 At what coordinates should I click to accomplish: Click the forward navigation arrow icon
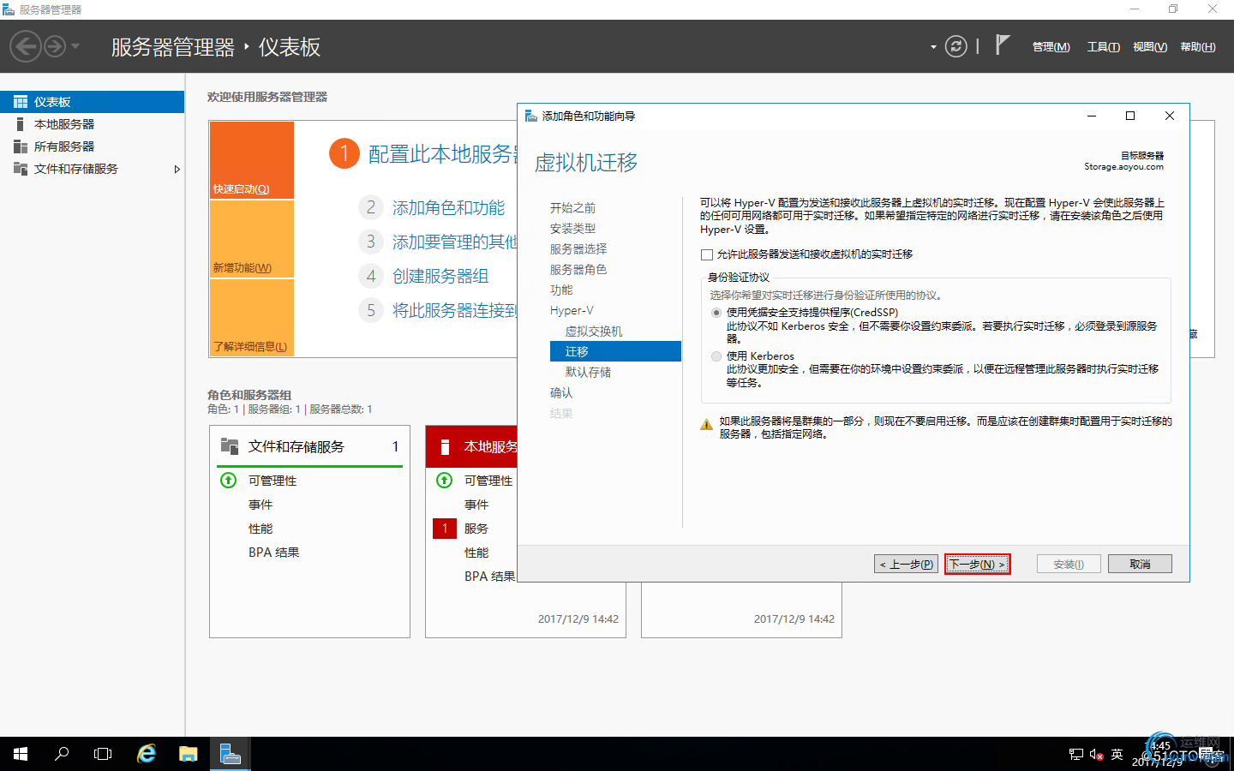click(x=55, y=46)
